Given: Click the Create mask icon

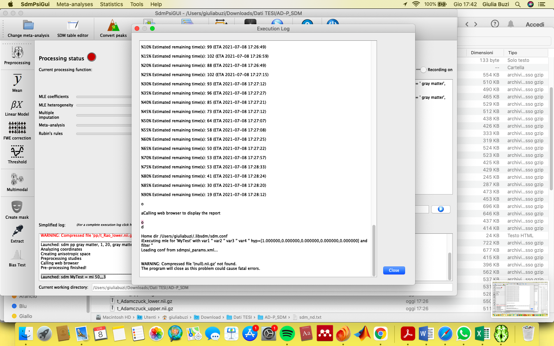Looking at the screenshot, I should coord(17,210).
